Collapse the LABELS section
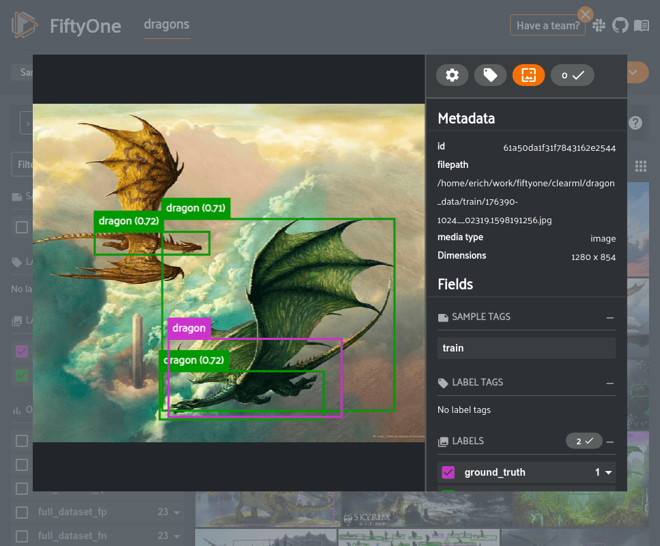Viewport: 660px width, 546px height. 610,442
